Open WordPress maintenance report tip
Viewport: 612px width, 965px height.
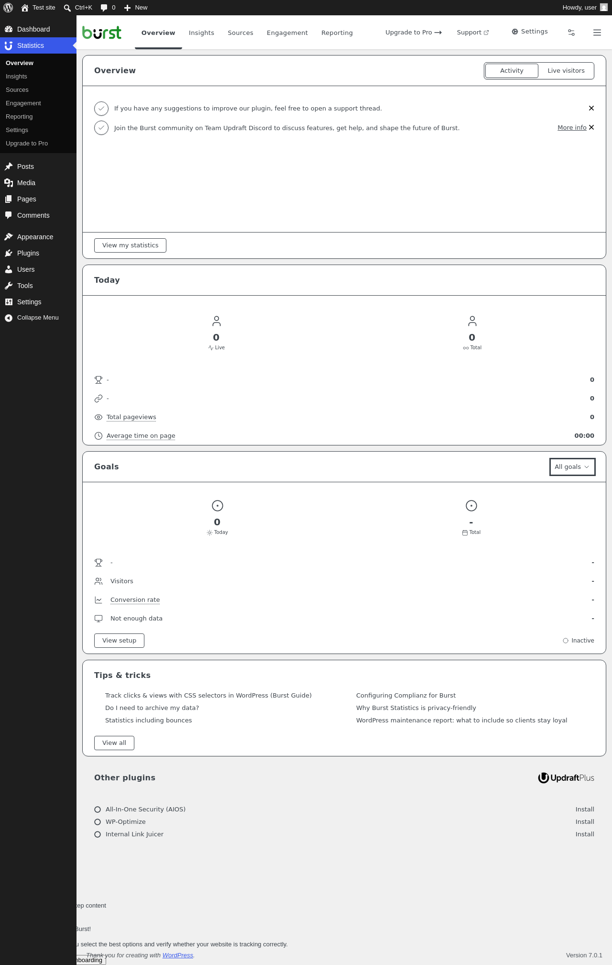(462, 721)
